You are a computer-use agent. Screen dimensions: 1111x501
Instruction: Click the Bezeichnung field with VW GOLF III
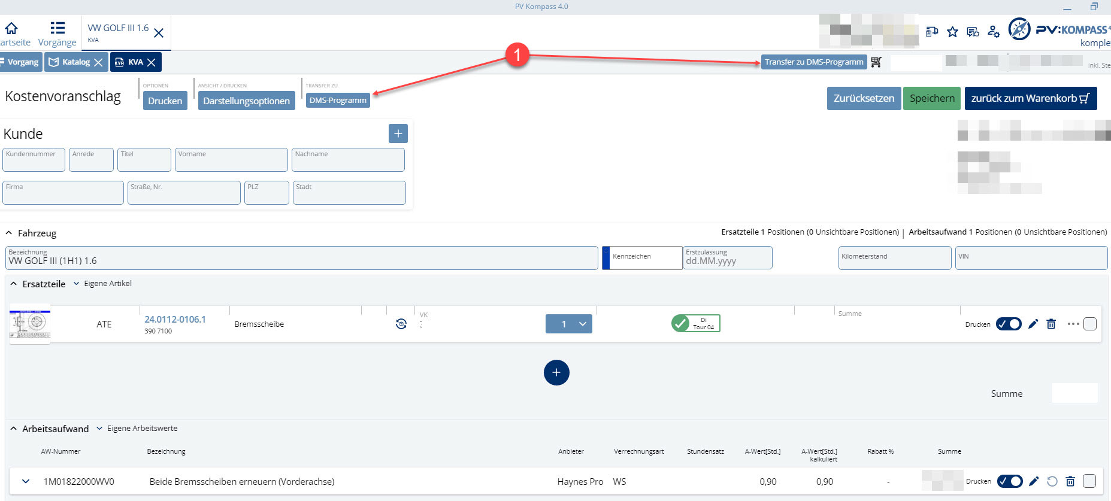302,258
